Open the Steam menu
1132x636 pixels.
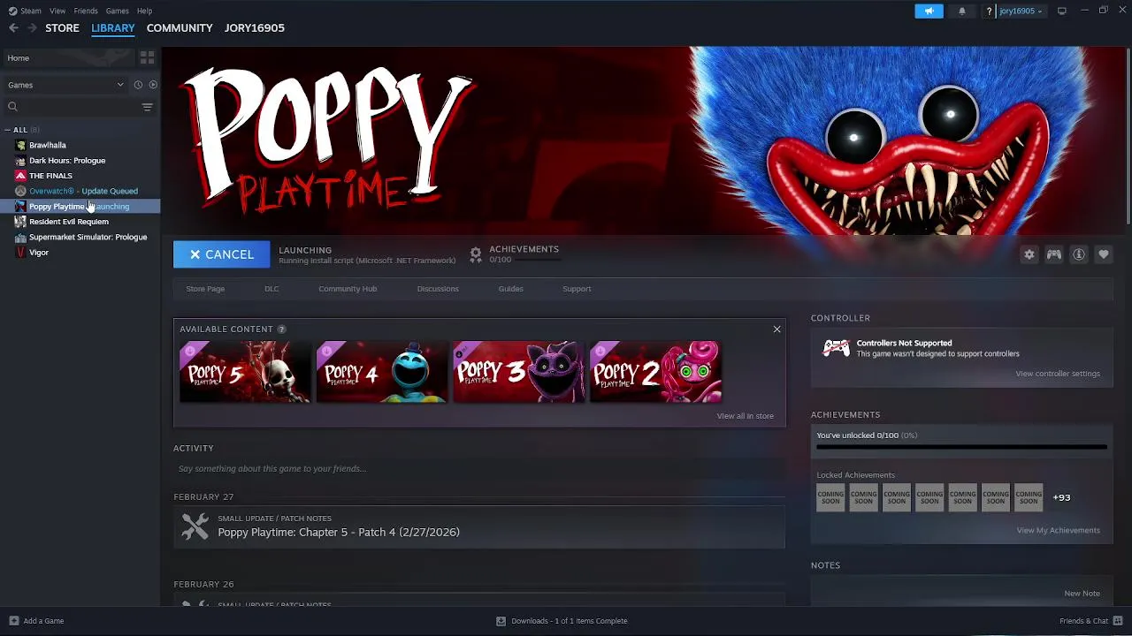click(31, 11)
